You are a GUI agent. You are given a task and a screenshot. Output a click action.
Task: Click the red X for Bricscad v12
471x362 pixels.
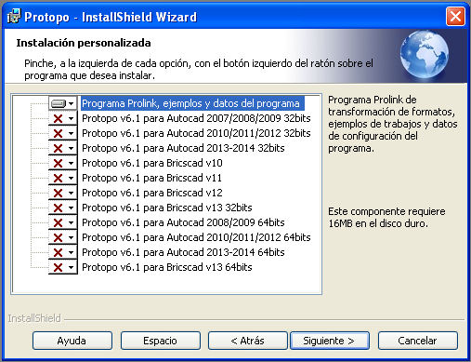(59, 193)
